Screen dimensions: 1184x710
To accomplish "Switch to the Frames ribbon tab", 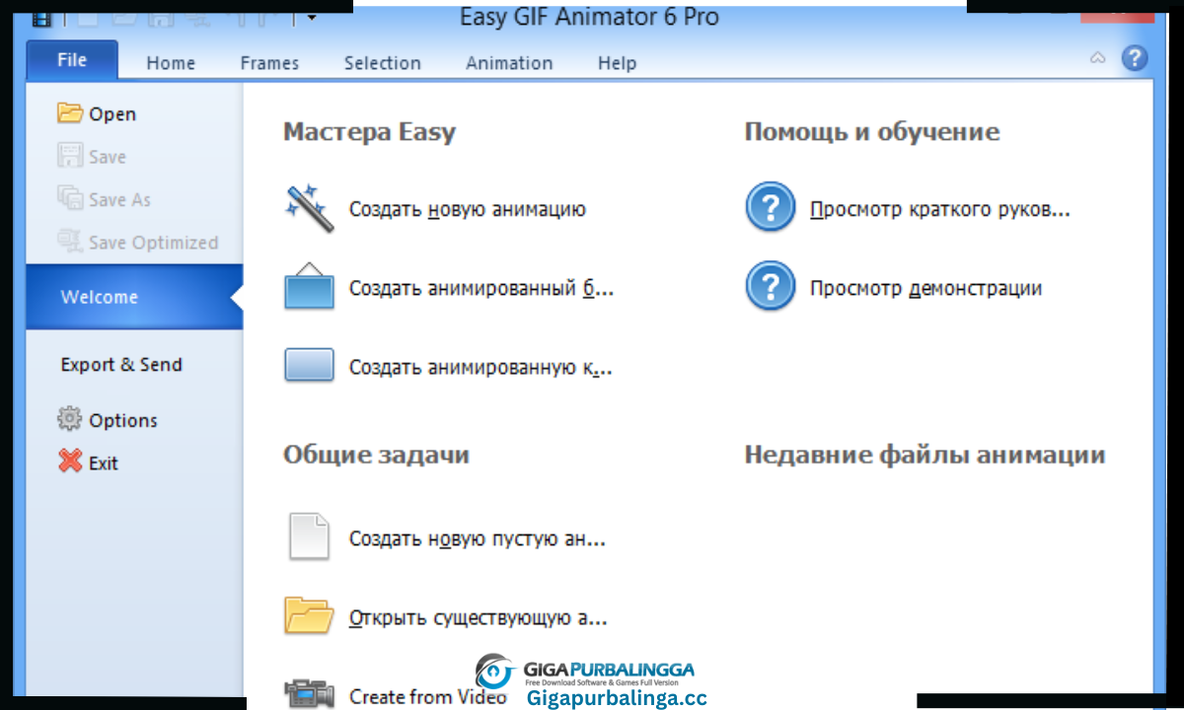I will [269, 62].
